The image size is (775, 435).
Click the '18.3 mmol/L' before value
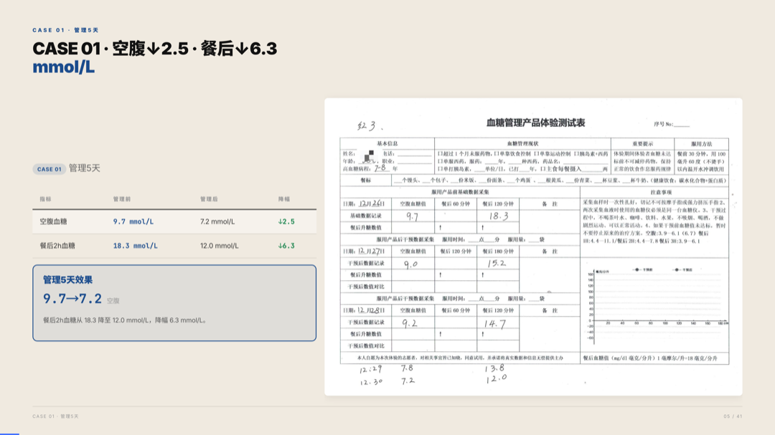coord(136,245)
